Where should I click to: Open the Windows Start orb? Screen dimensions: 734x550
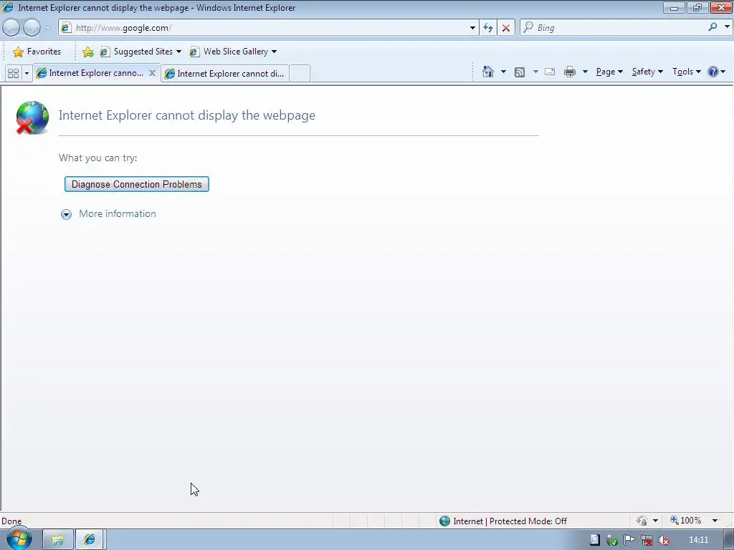[19, 540]
